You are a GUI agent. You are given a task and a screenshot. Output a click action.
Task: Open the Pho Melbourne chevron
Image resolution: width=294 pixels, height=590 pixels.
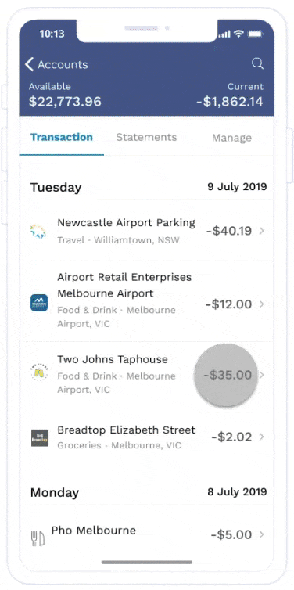pos(262,534)
